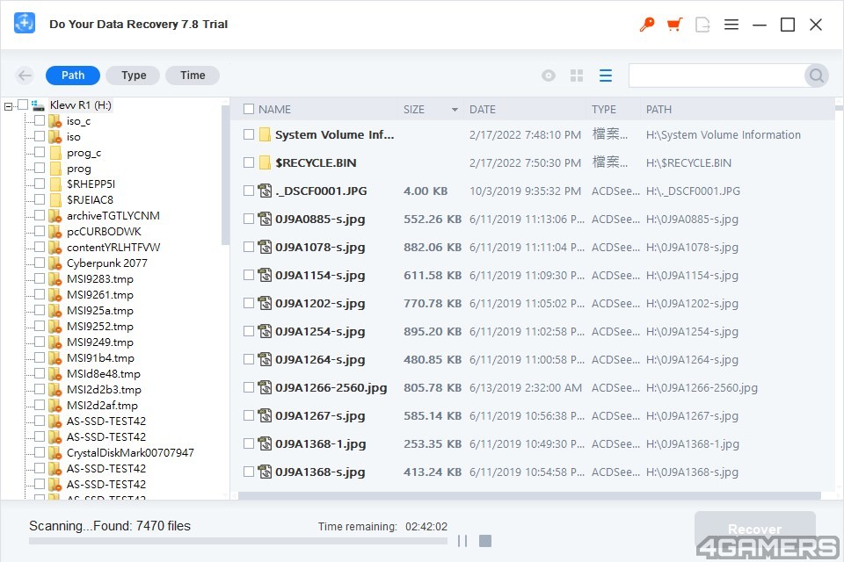The image size is (844, 562).
Task: Tick the 0J9A1154-s.jpg checkbox
Action: click(249, 275)
